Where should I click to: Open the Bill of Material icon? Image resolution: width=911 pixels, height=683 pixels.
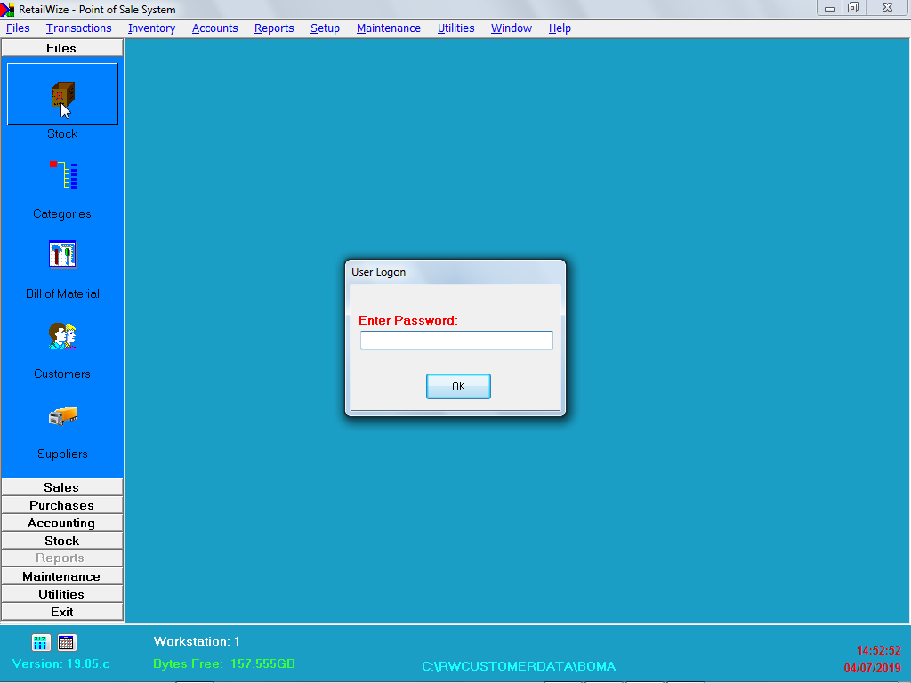tap(62, 254)
